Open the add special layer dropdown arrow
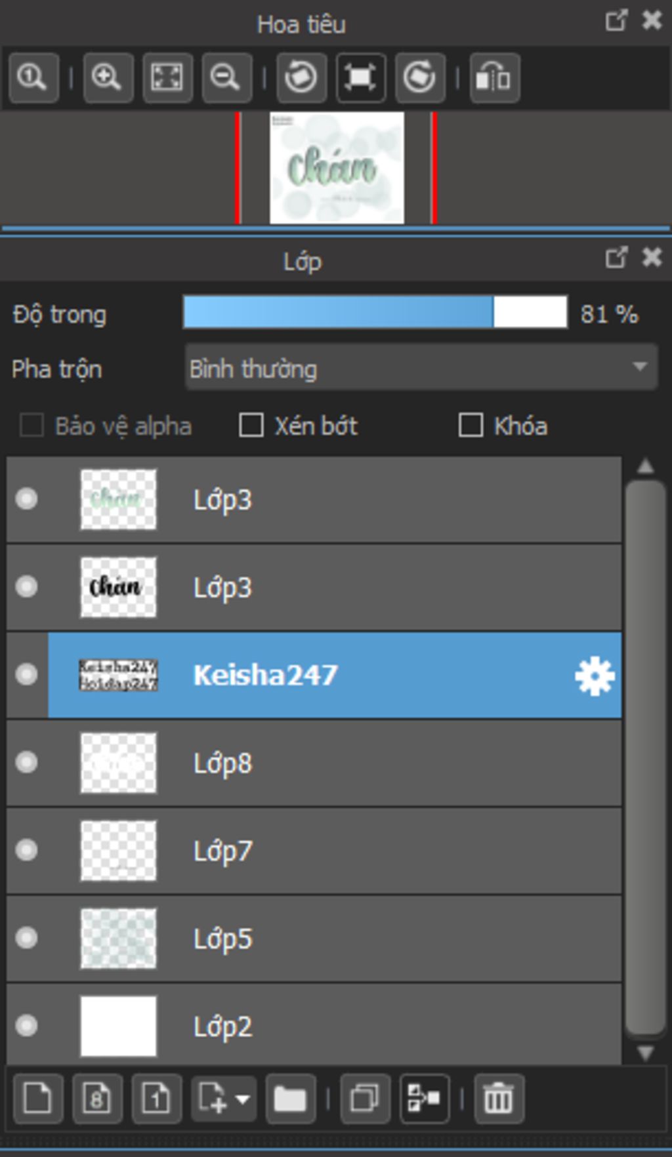The width and height of the screenshot is (672, 1157). [x=243, y=1099]
